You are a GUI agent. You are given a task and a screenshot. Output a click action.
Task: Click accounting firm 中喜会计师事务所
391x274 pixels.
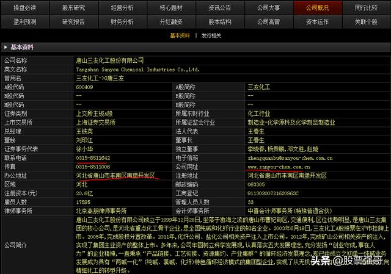[x=270, y=211]
